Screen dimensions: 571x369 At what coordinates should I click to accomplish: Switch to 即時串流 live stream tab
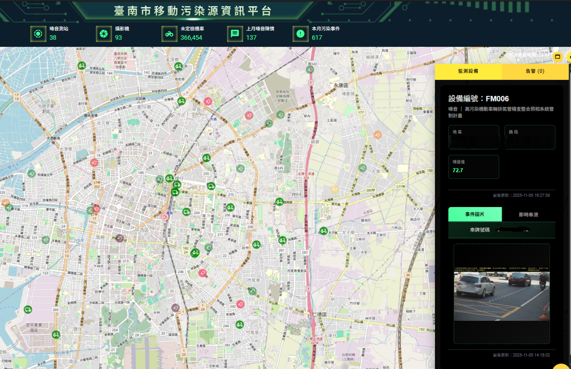point(528,215)
